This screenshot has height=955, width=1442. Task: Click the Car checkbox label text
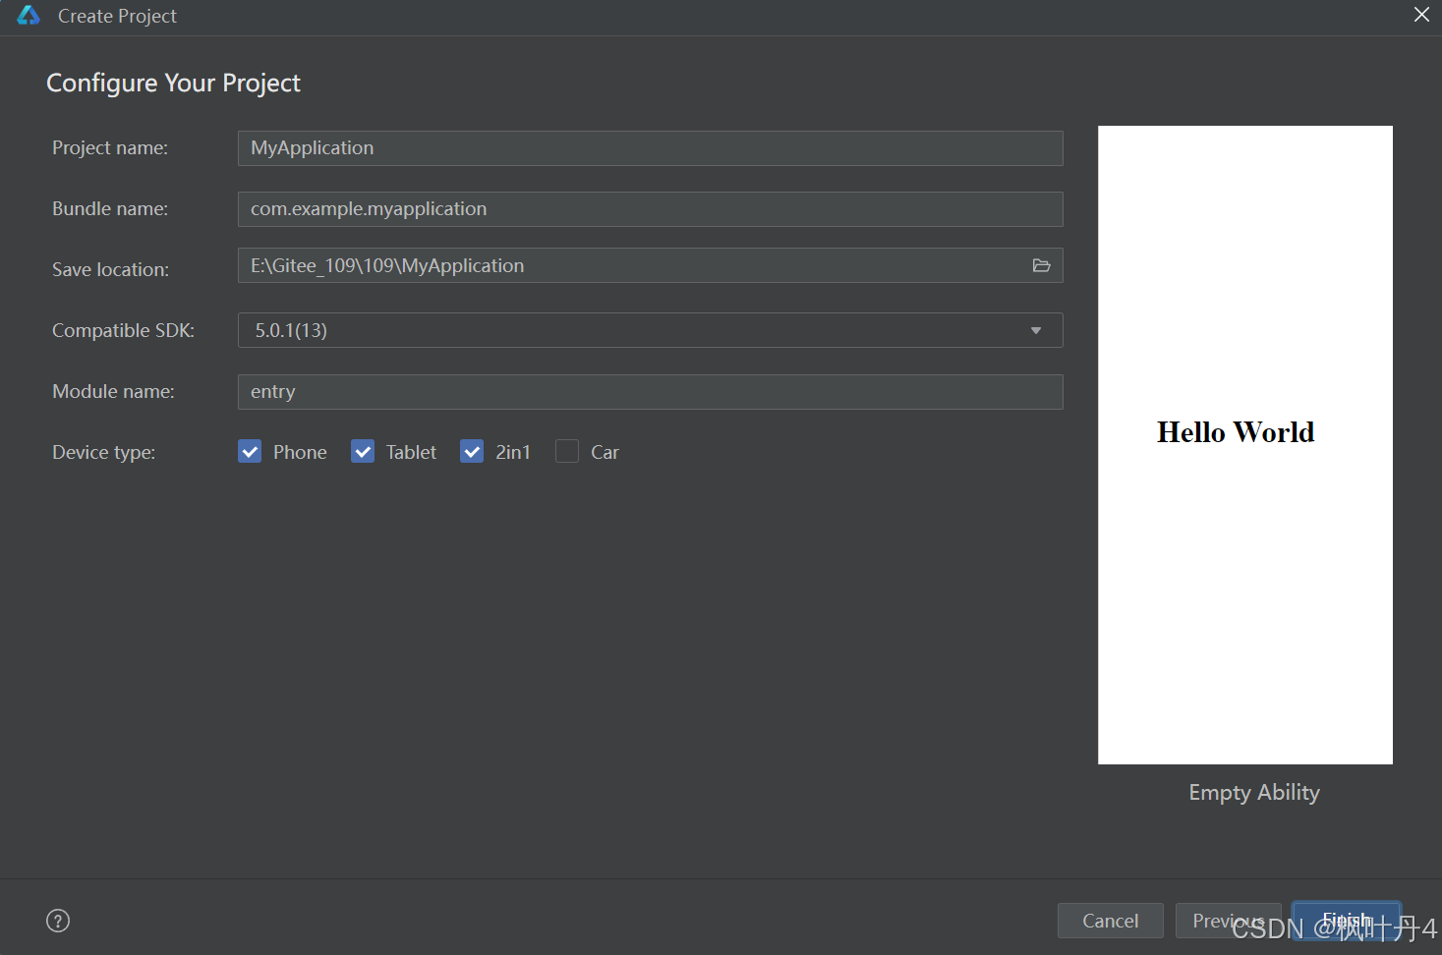(605, 452)
